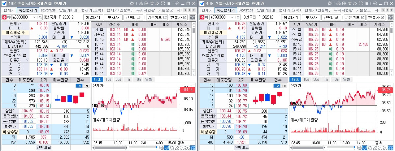395x151 pixels.
Task: Toggle the 야 button in right window
Action: [207, 18]
